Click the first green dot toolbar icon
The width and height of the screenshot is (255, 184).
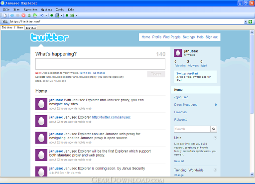52,15
